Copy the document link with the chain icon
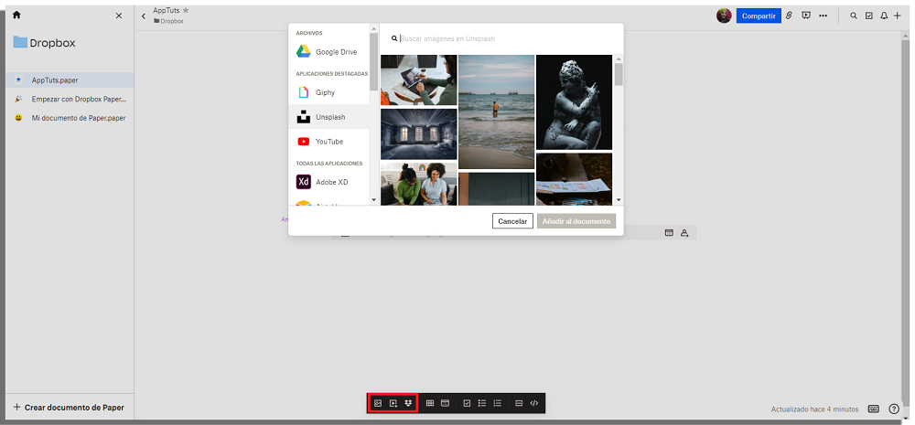 [x=789, y=16]
